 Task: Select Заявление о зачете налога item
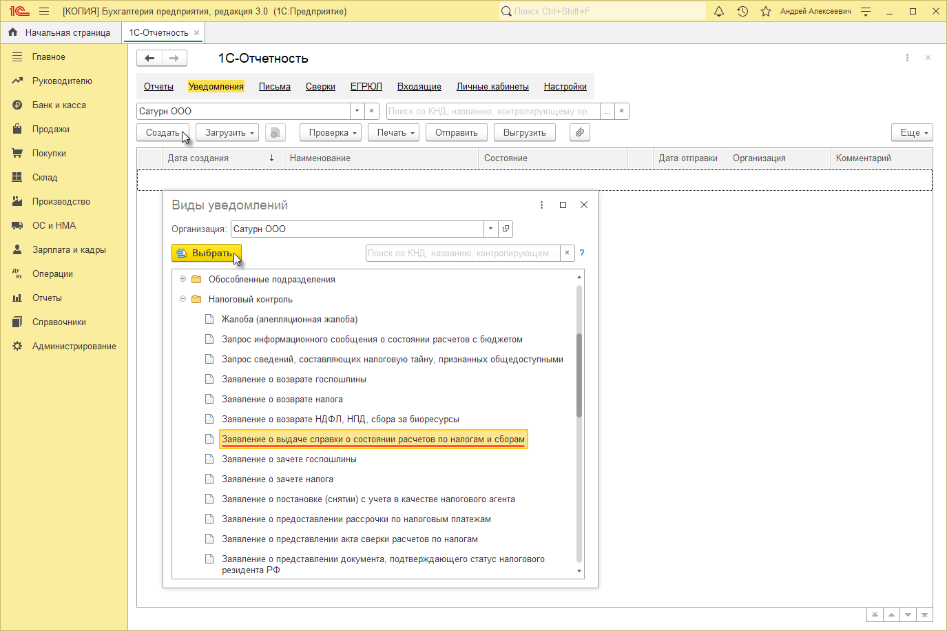(277, 479)
